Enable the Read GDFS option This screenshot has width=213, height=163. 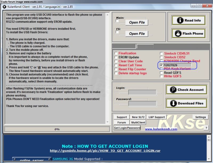click(x=161, y=73)
